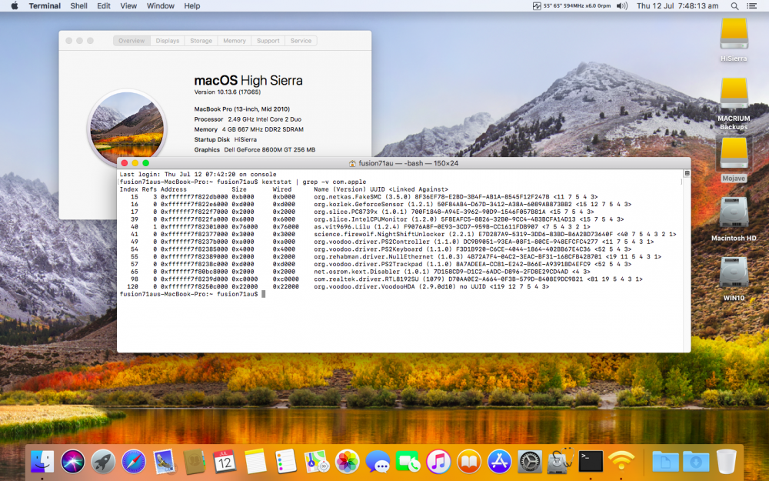This screenshot has height=481, width=769.
Task: Select the Mojave drive on desktop
Action: pyautogui.click(x=734, y=159)
